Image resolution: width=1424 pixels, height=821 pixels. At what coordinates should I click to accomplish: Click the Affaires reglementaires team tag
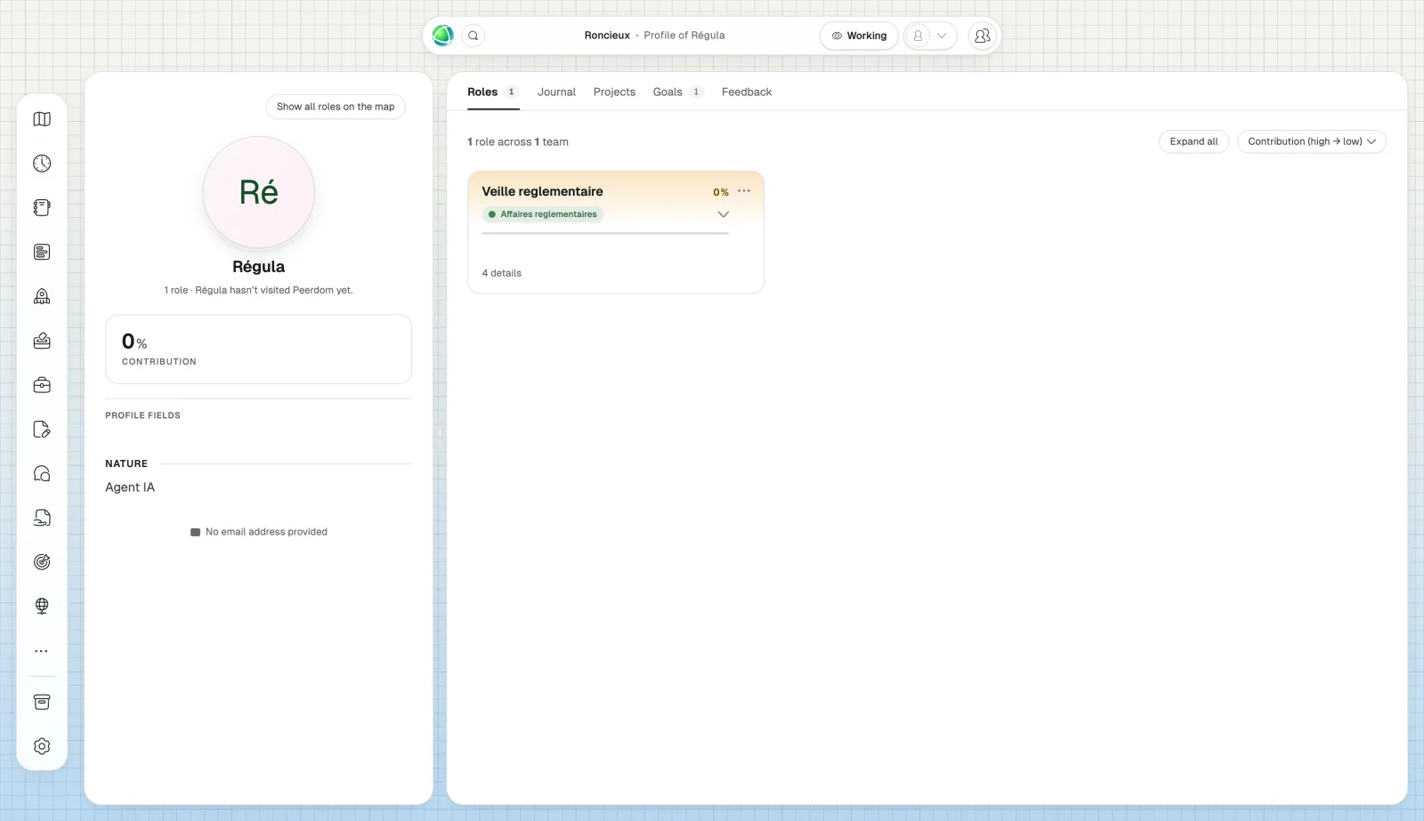[543, 214]
